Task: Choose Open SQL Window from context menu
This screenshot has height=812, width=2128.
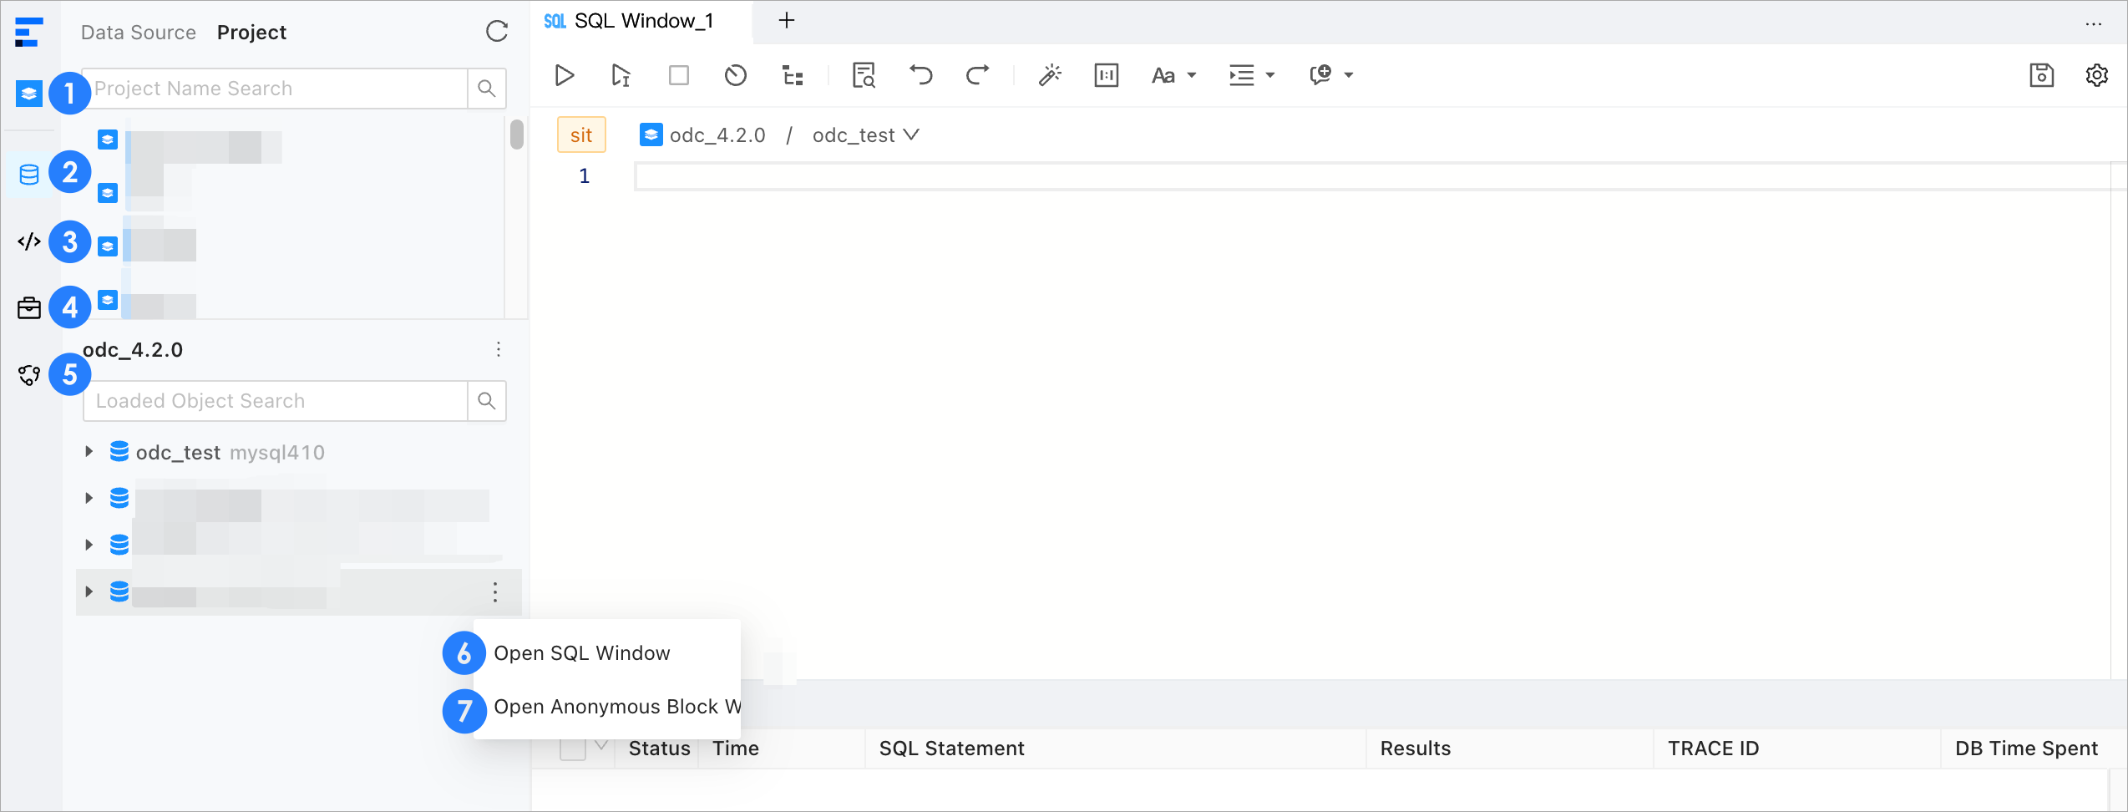Action: coord(582,653)
